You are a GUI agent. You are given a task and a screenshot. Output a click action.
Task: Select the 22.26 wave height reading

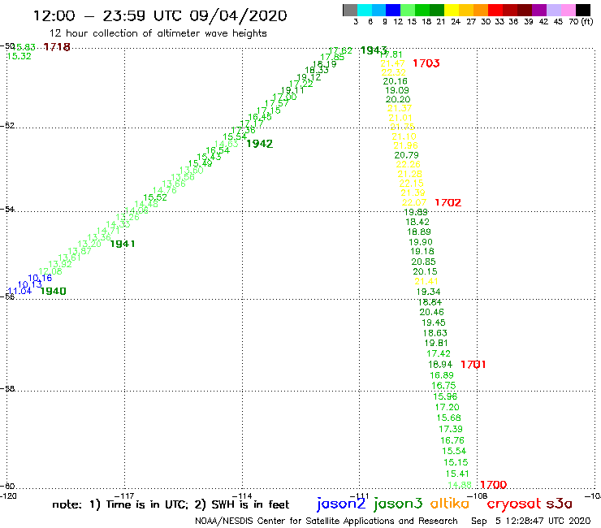point(408,165)
